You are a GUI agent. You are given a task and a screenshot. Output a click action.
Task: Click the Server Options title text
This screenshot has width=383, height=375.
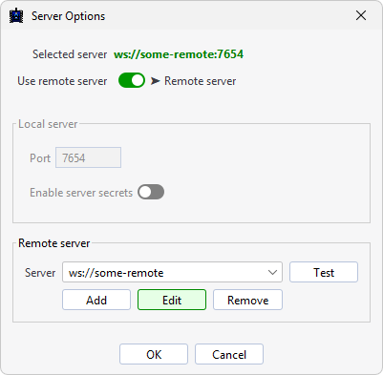[x=68, y=16]
